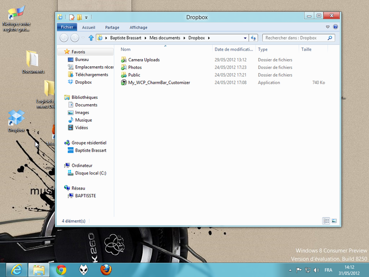Open the Dropbox desktop shortcut

[16, 121]
